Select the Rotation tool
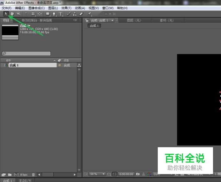Image resolution: width=221 pixels, height=182 pixels. point(27,14)
